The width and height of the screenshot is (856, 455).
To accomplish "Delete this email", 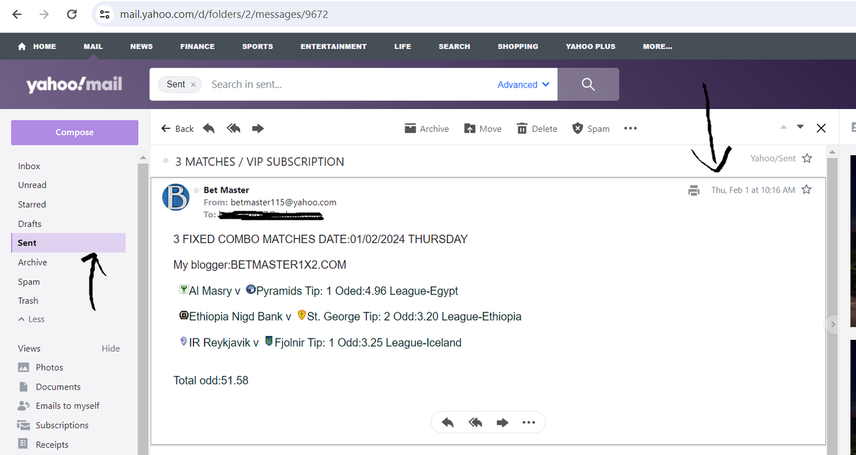I will [537, 128].
